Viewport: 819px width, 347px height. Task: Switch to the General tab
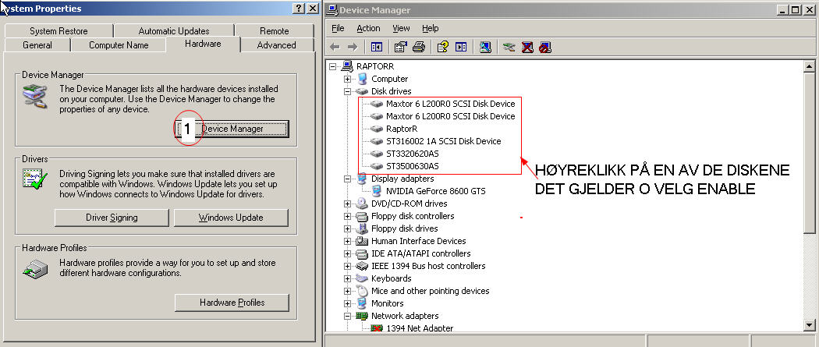37,45
